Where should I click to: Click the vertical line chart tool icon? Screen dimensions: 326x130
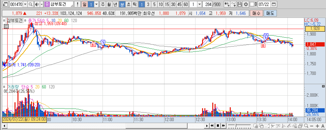coord(283,126)
